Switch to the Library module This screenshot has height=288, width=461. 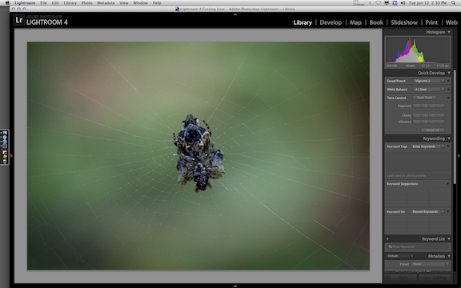click(303, 22)
